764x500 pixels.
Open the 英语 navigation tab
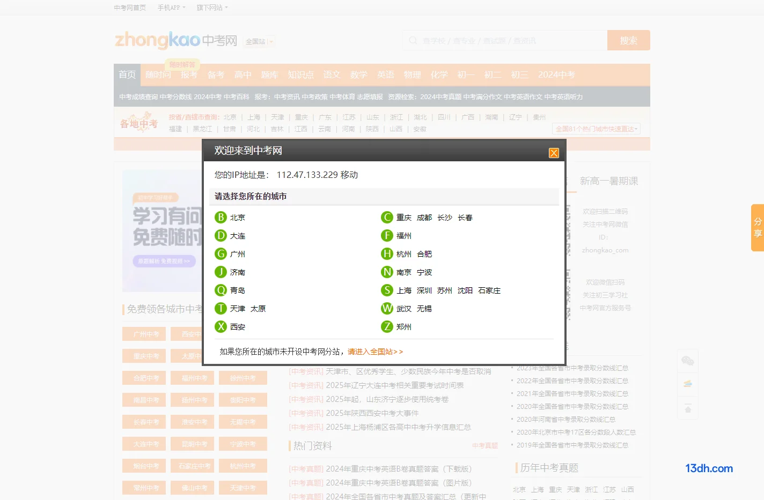(x=385, y=74)
